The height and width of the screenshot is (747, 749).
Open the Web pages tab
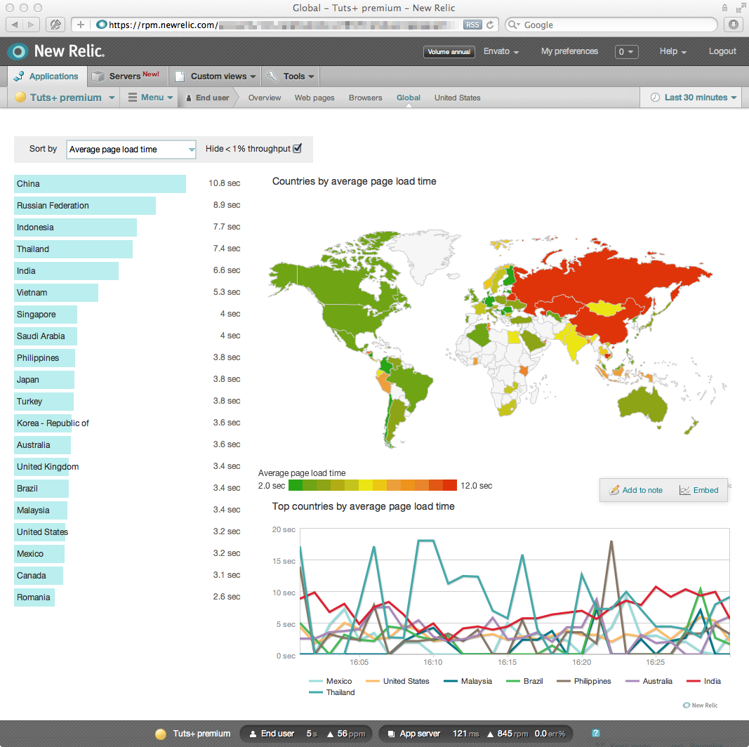pos(314,98)
